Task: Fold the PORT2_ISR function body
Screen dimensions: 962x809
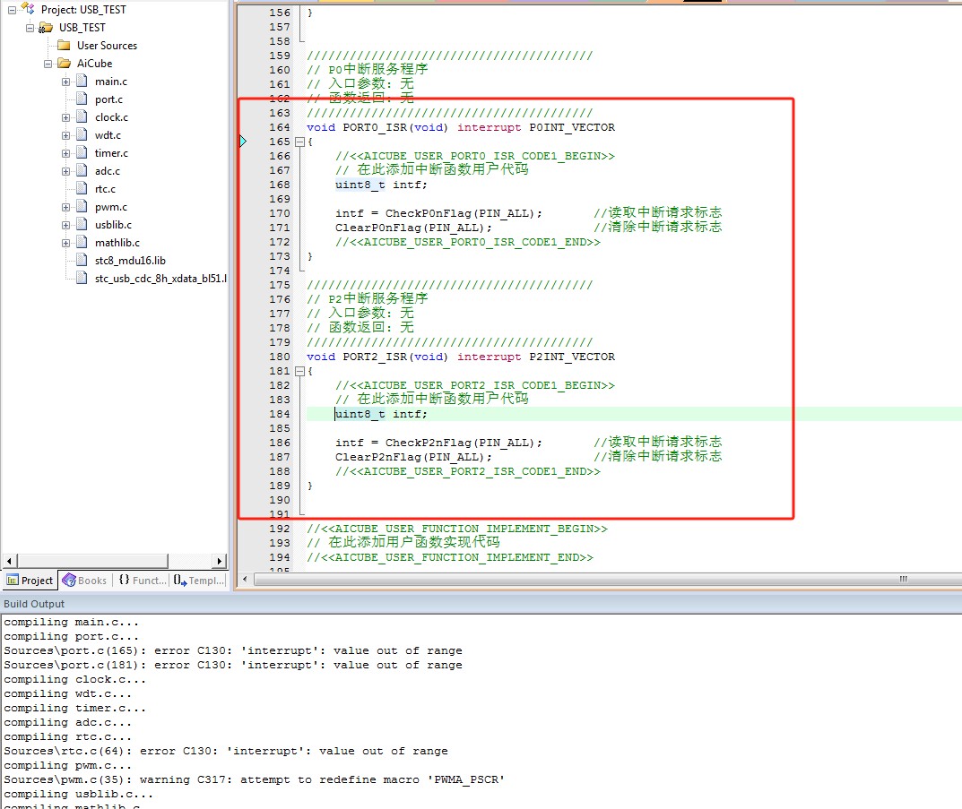Action: tap(299, 371)
